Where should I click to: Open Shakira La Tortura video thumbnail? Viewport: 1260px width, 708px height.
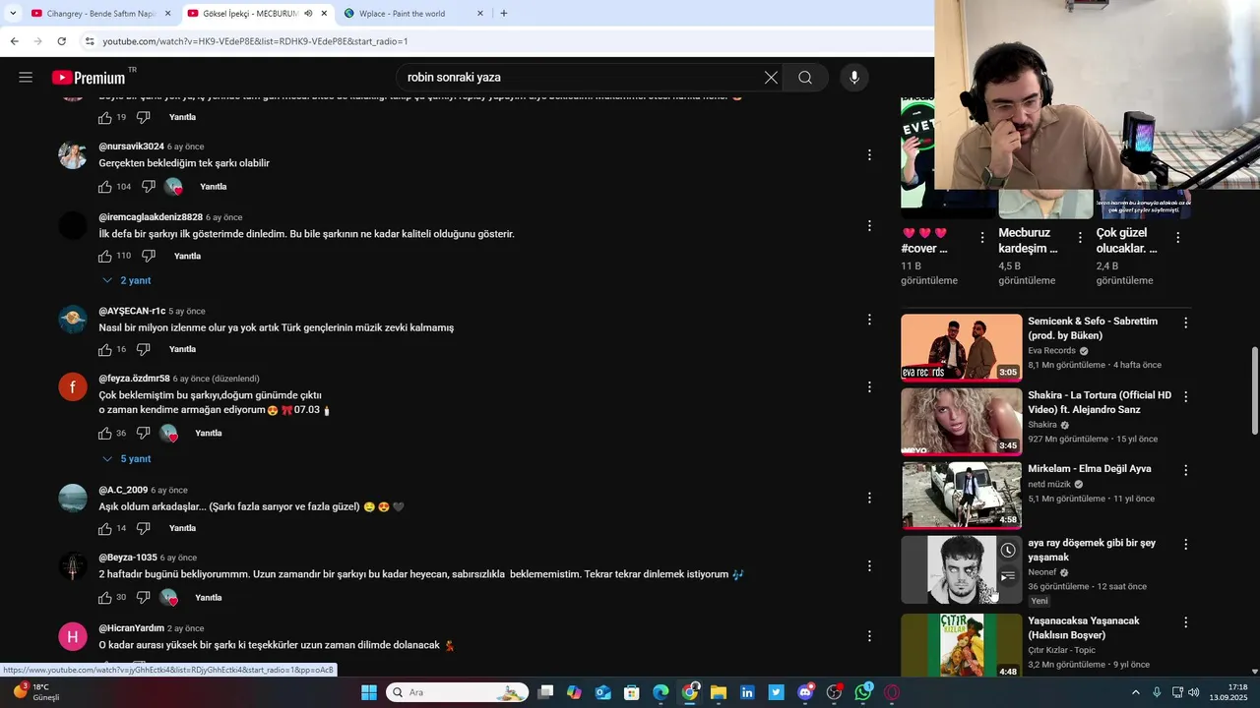pyautogui.click(x=962, y=421)
